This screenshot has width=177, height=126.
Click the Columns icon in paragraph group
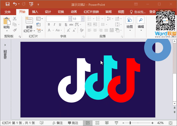[103, 24]
